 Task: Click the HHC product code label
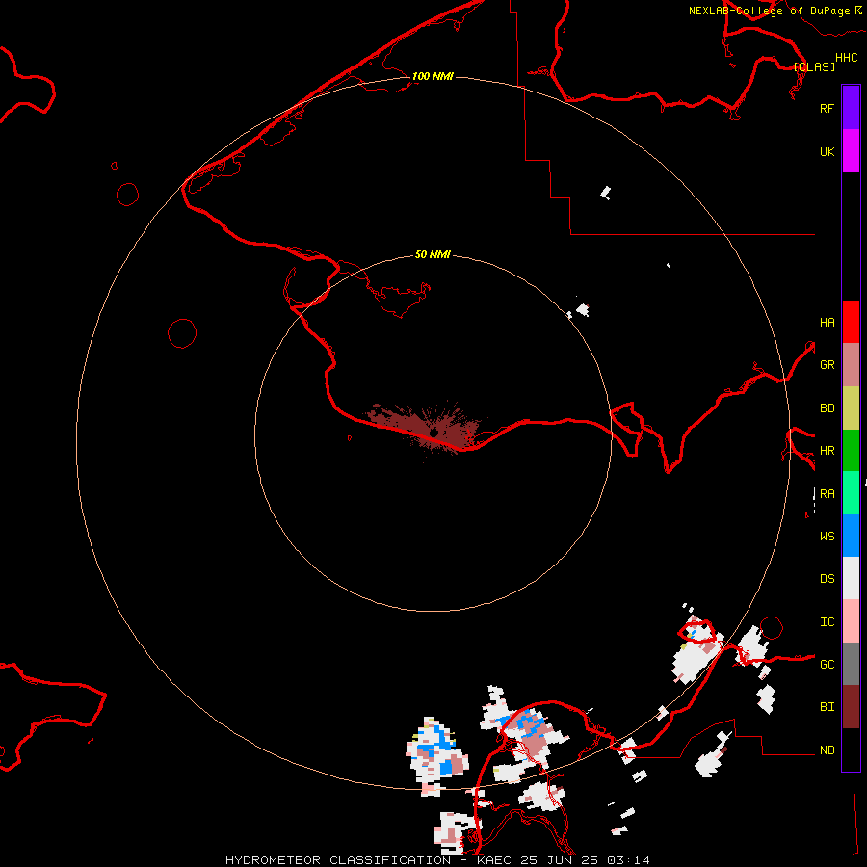point(846,58)
